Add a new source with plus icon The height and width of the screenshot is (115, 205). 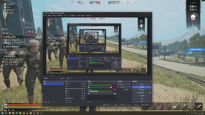[x=66, y=102]
